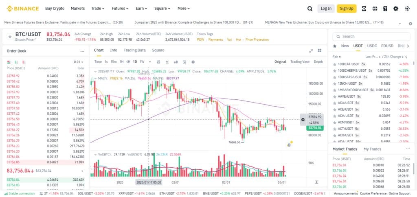Viewport: 417px width, 197px height.
Task: Click the yellow-dot chart notification icon
Action: pos(290,144)
